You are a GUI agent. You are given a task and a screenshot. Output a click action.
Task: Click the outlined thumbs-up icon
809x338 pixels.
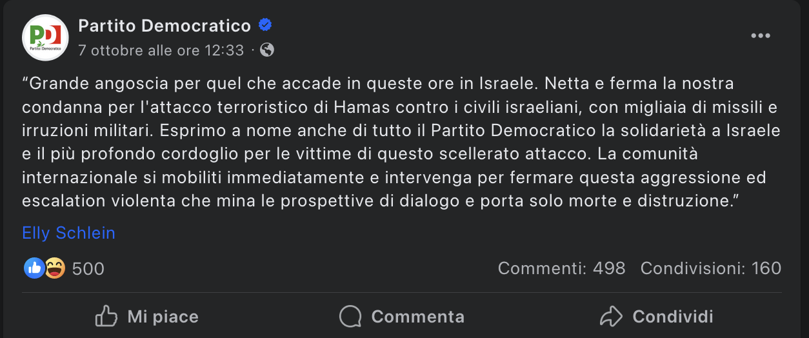coord(106,316)
